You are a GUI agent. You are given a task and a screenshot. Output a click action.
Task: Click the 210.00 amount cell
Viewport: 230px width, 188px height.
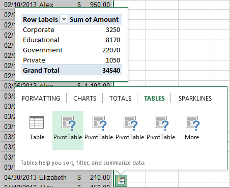pyautogui.click(x=94, y=177)
